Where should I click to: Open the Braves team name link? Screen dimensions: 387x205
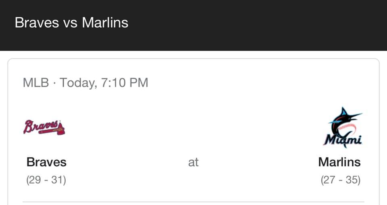pos(46,162)
